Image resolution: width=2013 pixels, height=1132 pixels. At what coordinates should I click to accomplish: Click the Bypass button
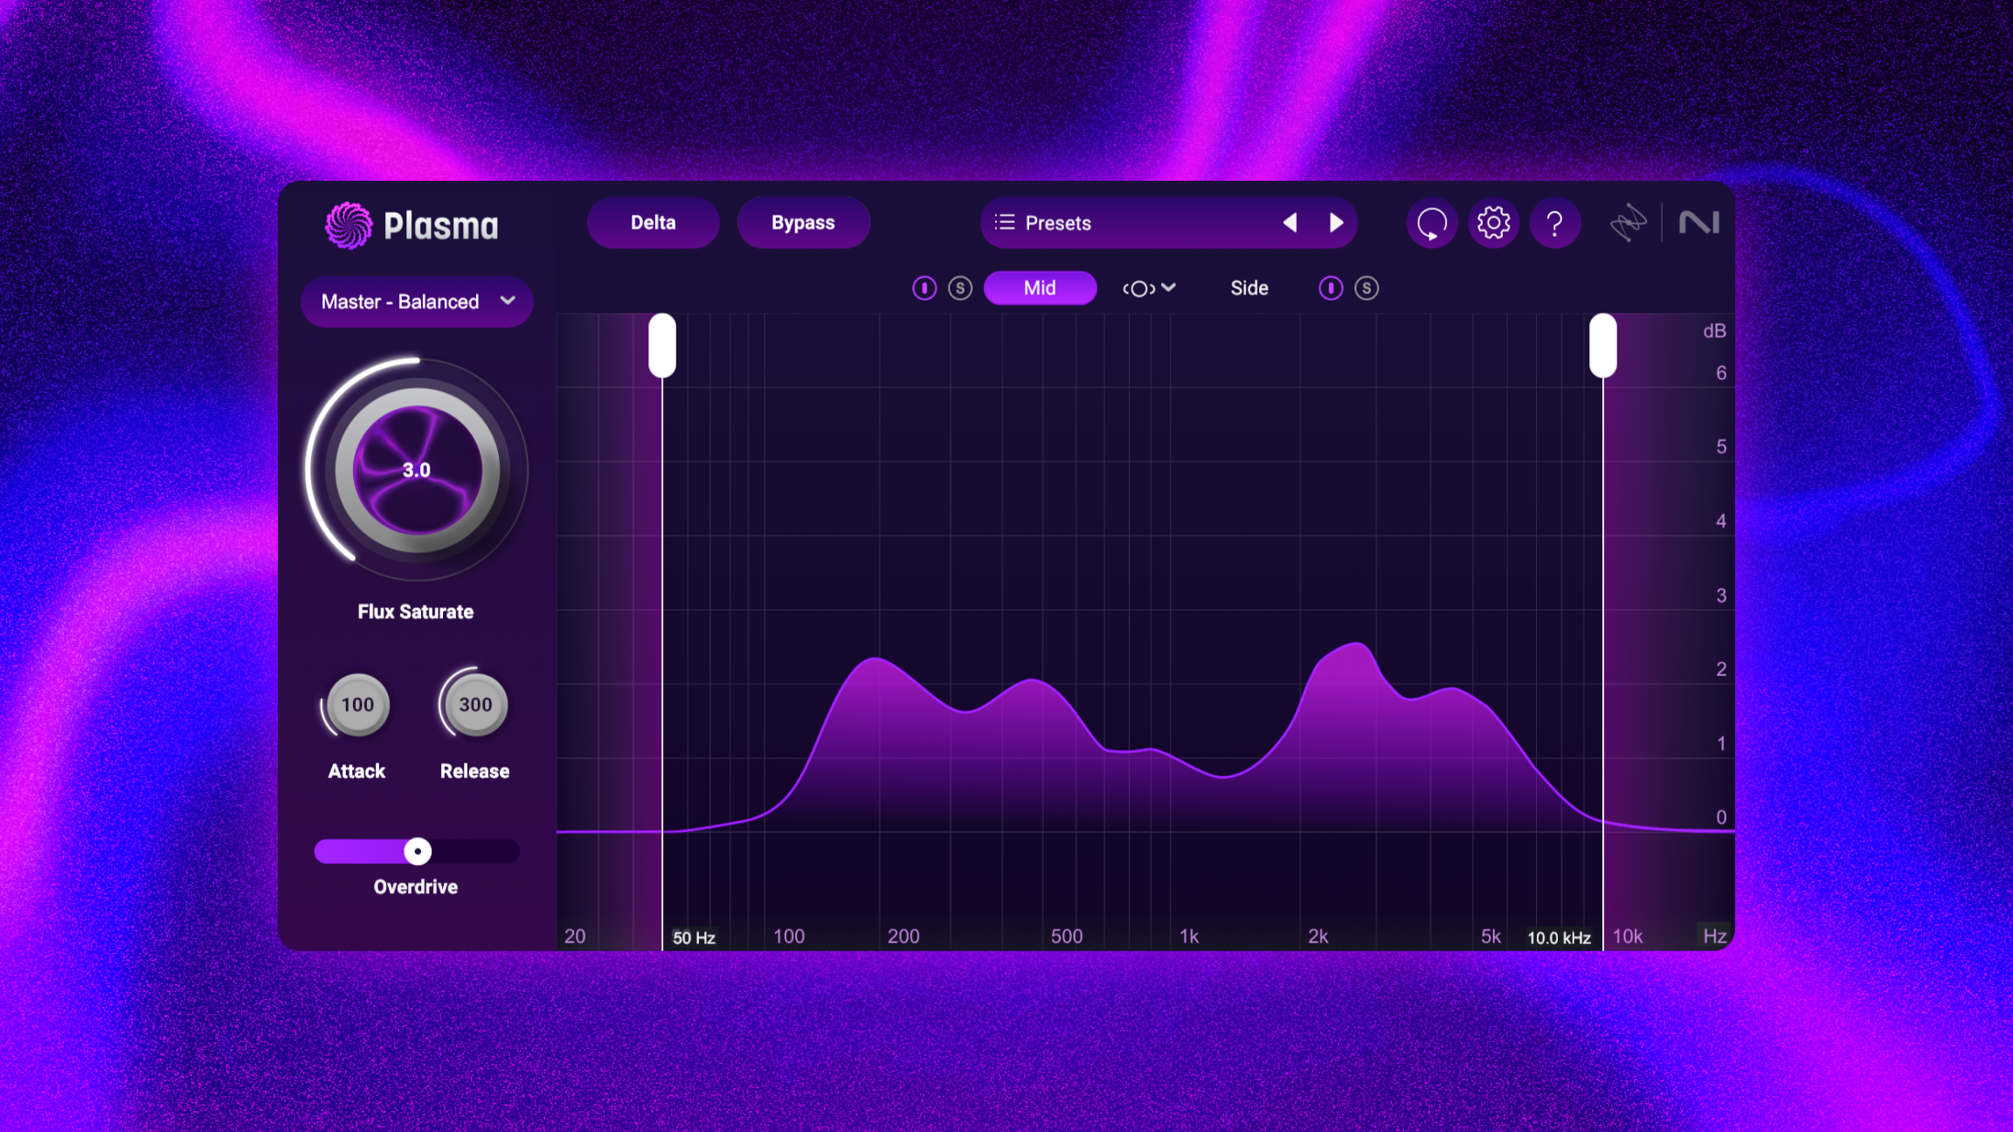[803, 223]
